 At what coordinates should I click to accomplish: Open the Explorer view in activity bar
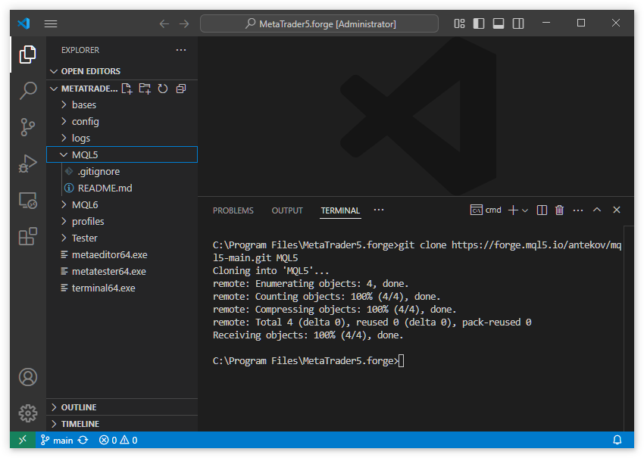tap(27, 55)
